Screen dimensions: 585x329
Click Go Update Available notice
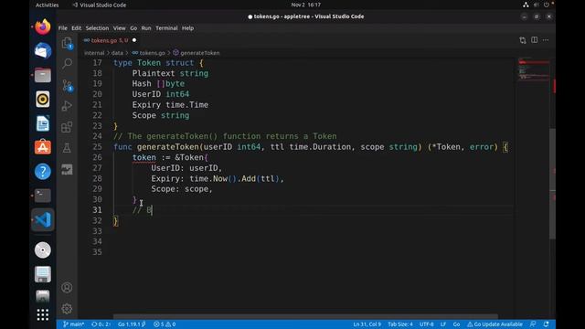pos(495,324)
